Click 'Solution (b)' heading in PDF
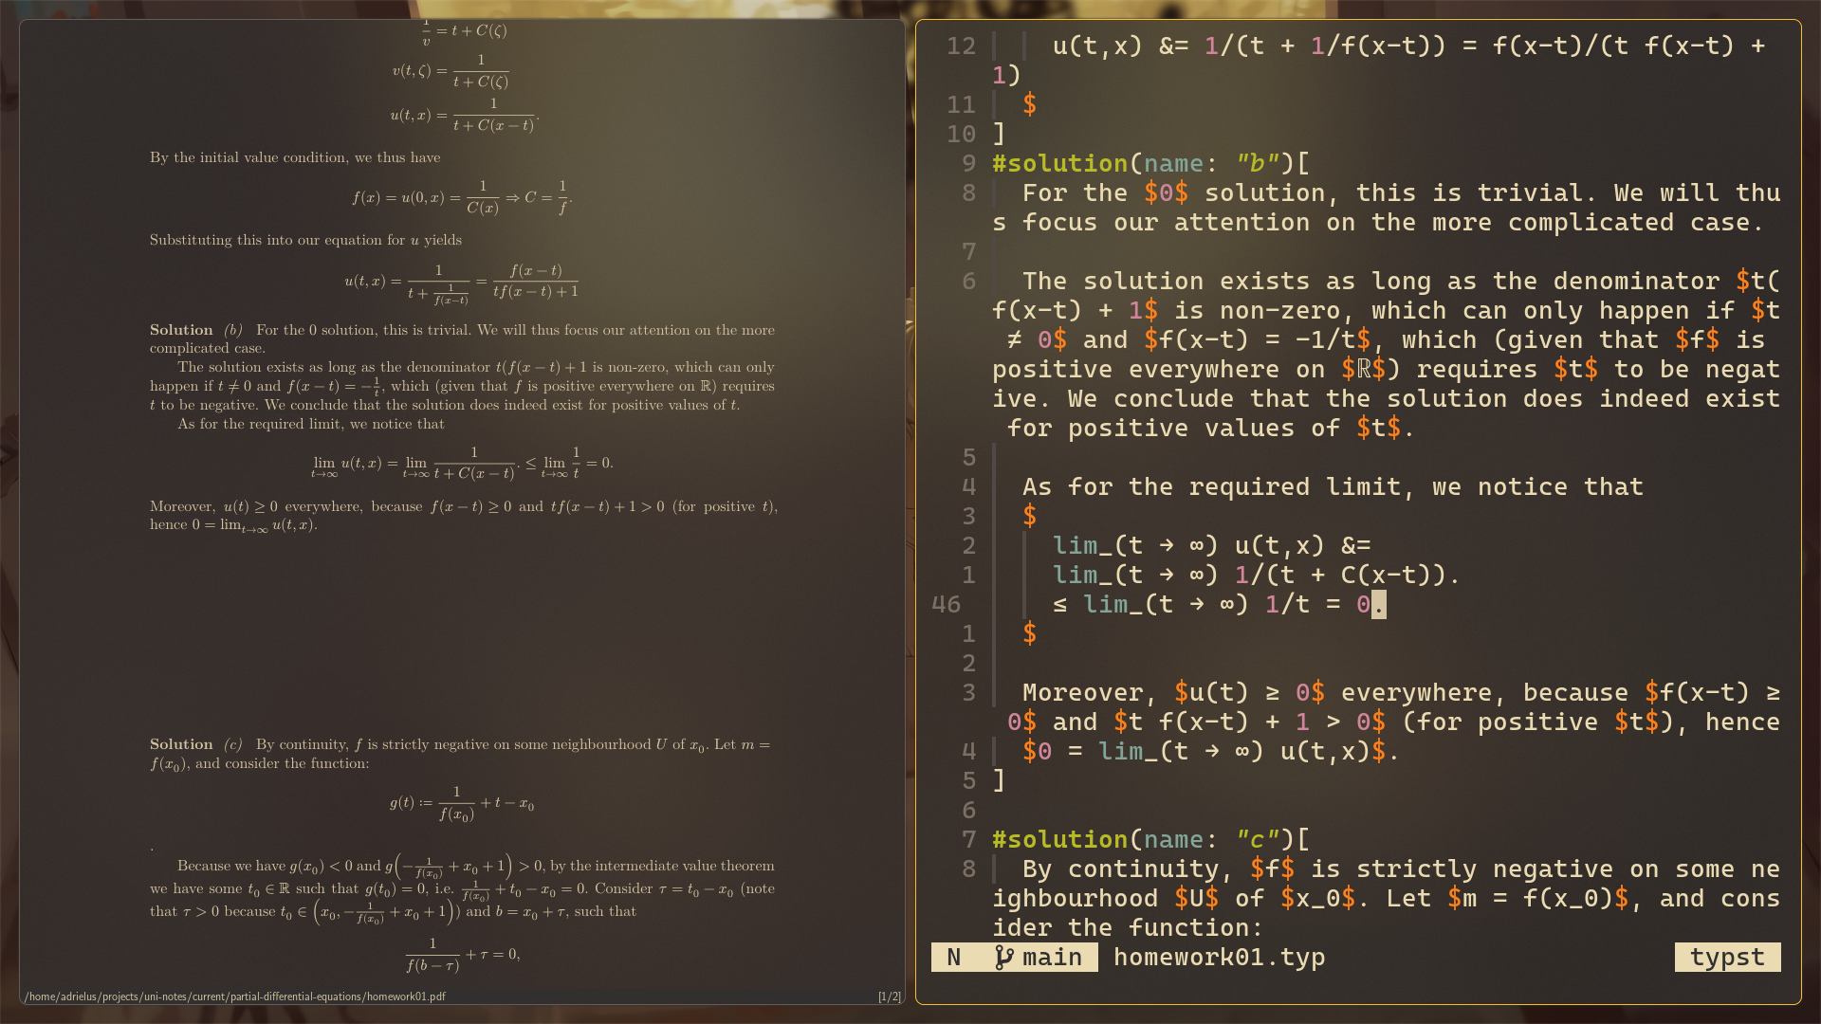The width and height of the screenshot is (1821, 1024). pyautogui.click(x=196, y=330)
